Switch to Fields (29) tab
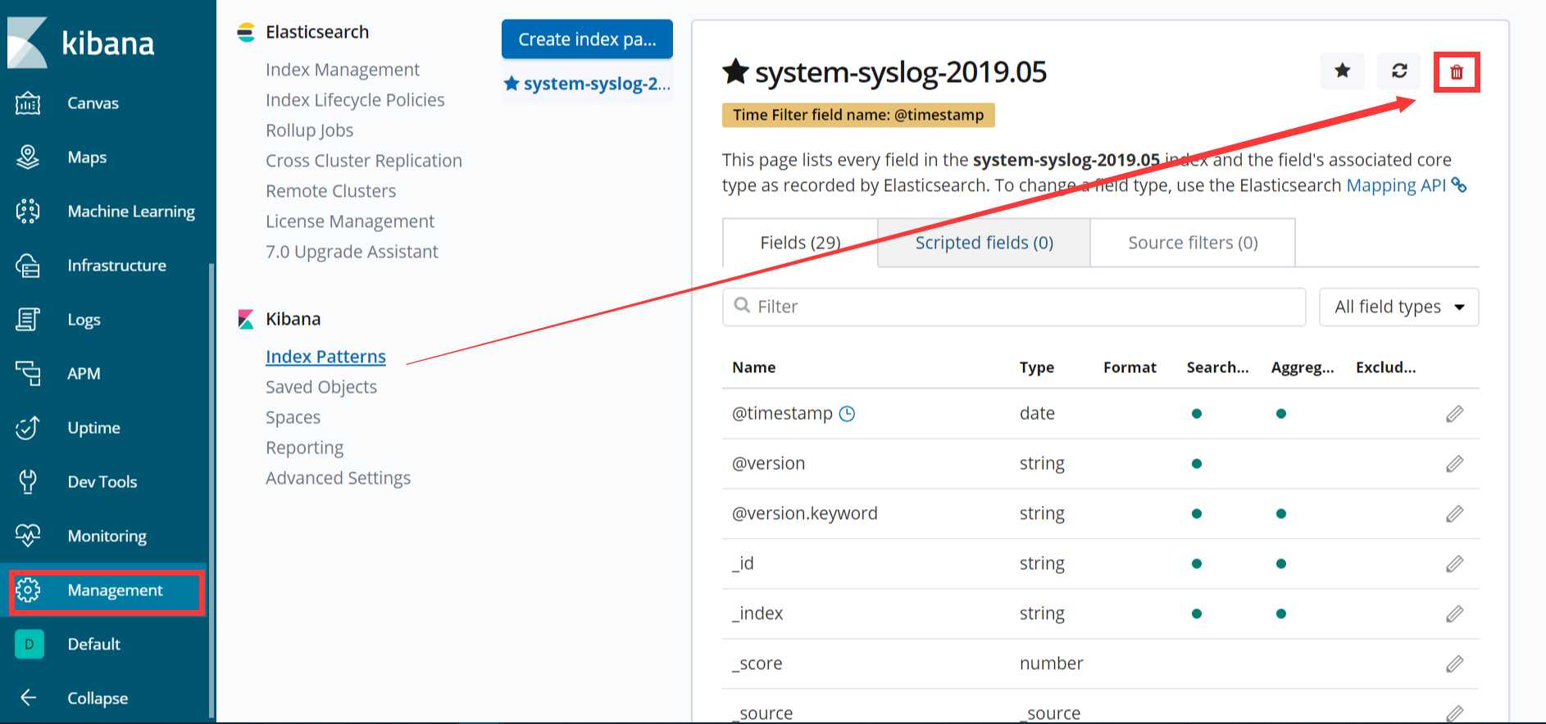Viewport: 1546px width, 724px height. [800, 243]
